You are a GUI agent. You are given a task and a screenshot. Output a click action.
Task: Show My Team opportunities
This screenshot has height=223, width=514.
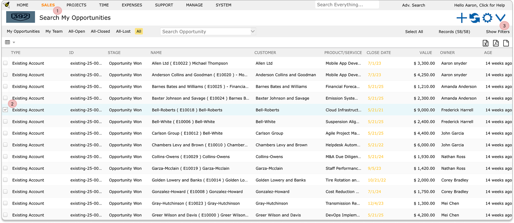point(54,31)
